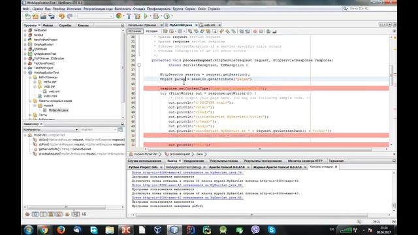Click the editor magnifier find-selection icon
The width and height of the screenshot is (418, 235).
190,31
